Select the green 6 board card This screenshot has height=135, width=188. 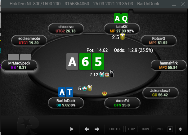click(x=85, y=61)
